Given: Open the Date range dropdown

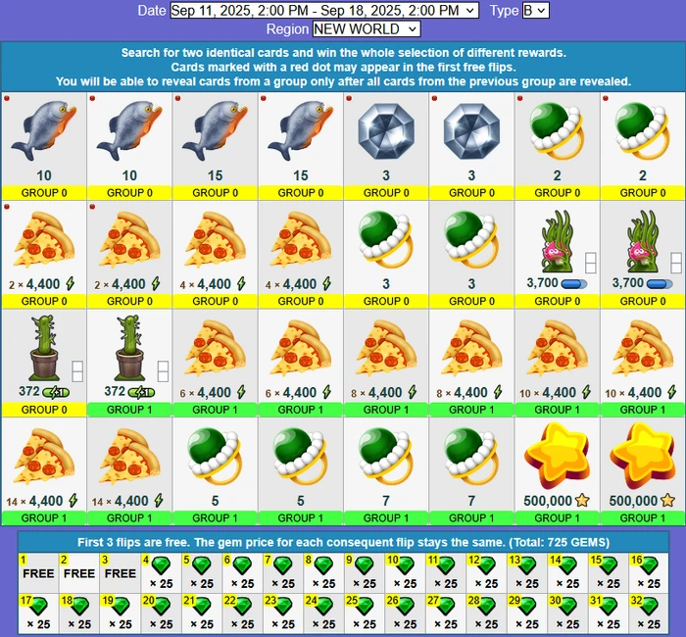Looking at the screenshot, I should [324, 11].
